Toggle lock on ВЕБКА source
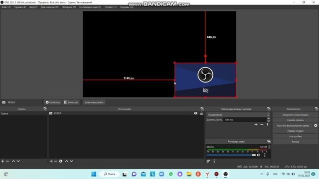 (201, 113)
